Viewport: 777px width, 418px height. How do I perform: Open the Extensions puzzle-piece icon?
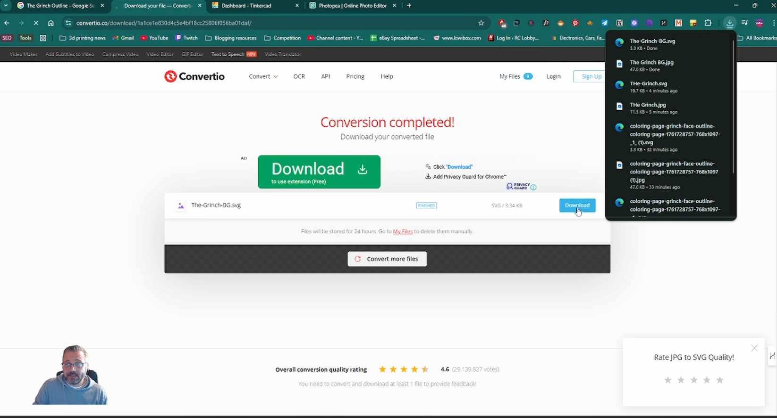(708, 23)
